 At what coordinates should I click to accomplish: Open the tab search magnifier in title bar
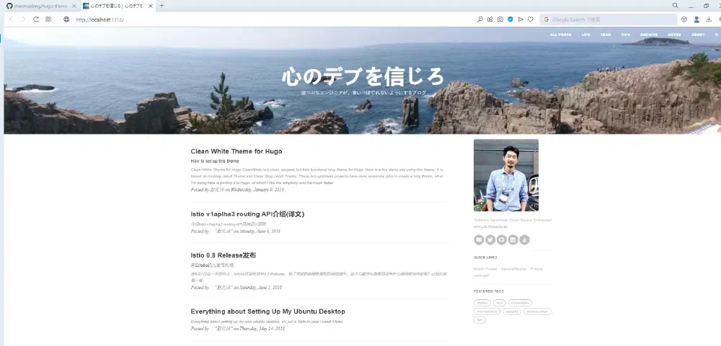coord(675,6)
